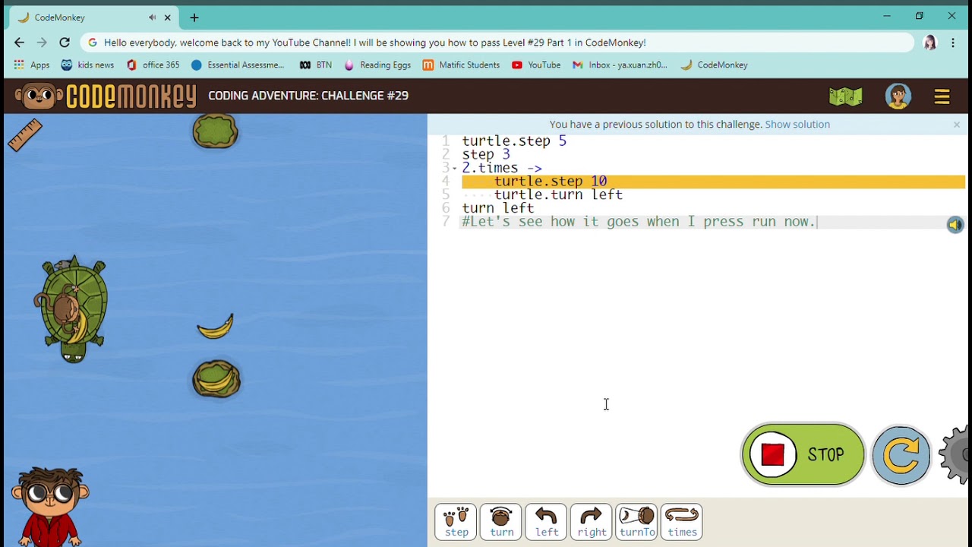Click the islet holding a banana
972x547 pixels.
tap(216, 379)
